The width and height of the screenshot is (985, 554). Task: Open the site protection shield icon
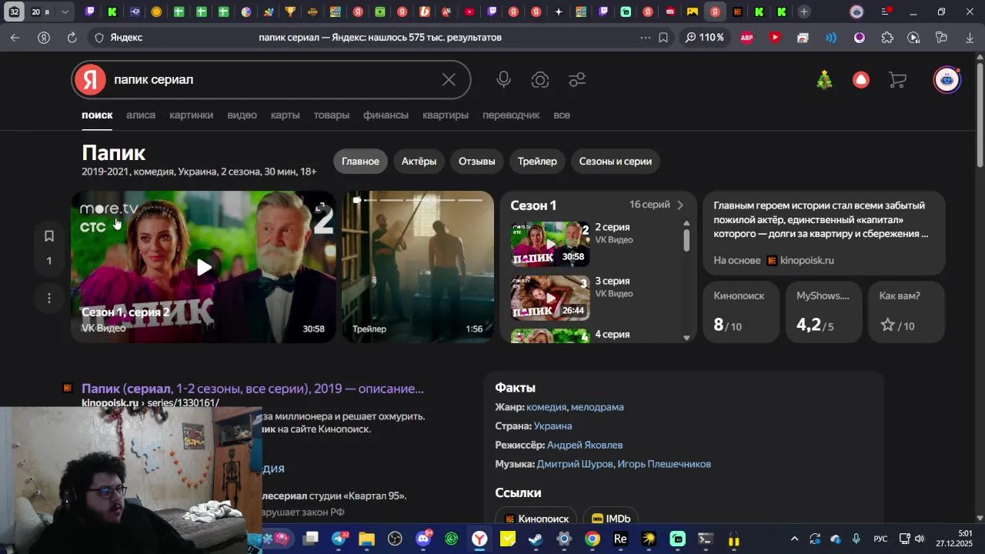pos(99,37)
